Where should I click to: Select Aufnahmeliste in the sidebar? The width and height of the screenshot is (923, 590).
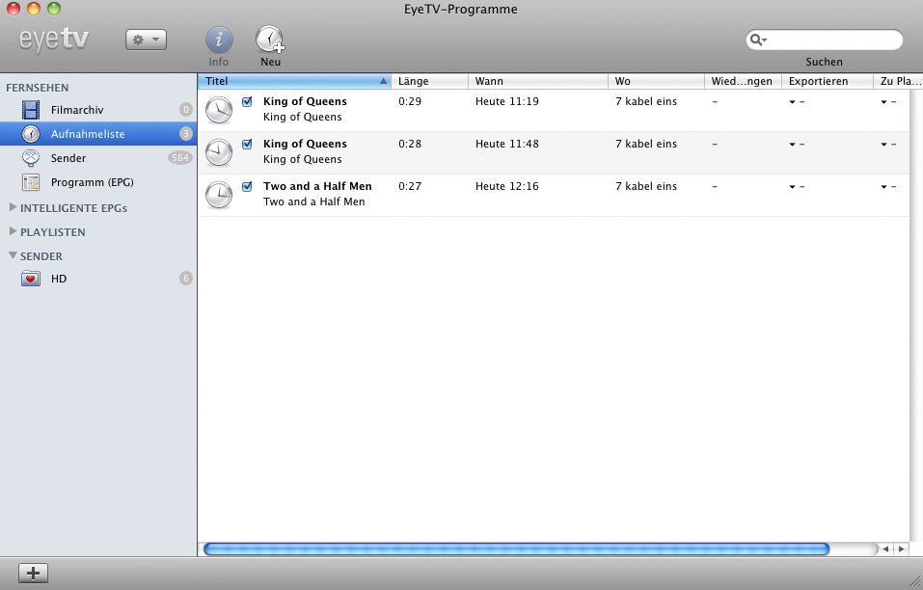pyautogui.click(x=98, y=134)
